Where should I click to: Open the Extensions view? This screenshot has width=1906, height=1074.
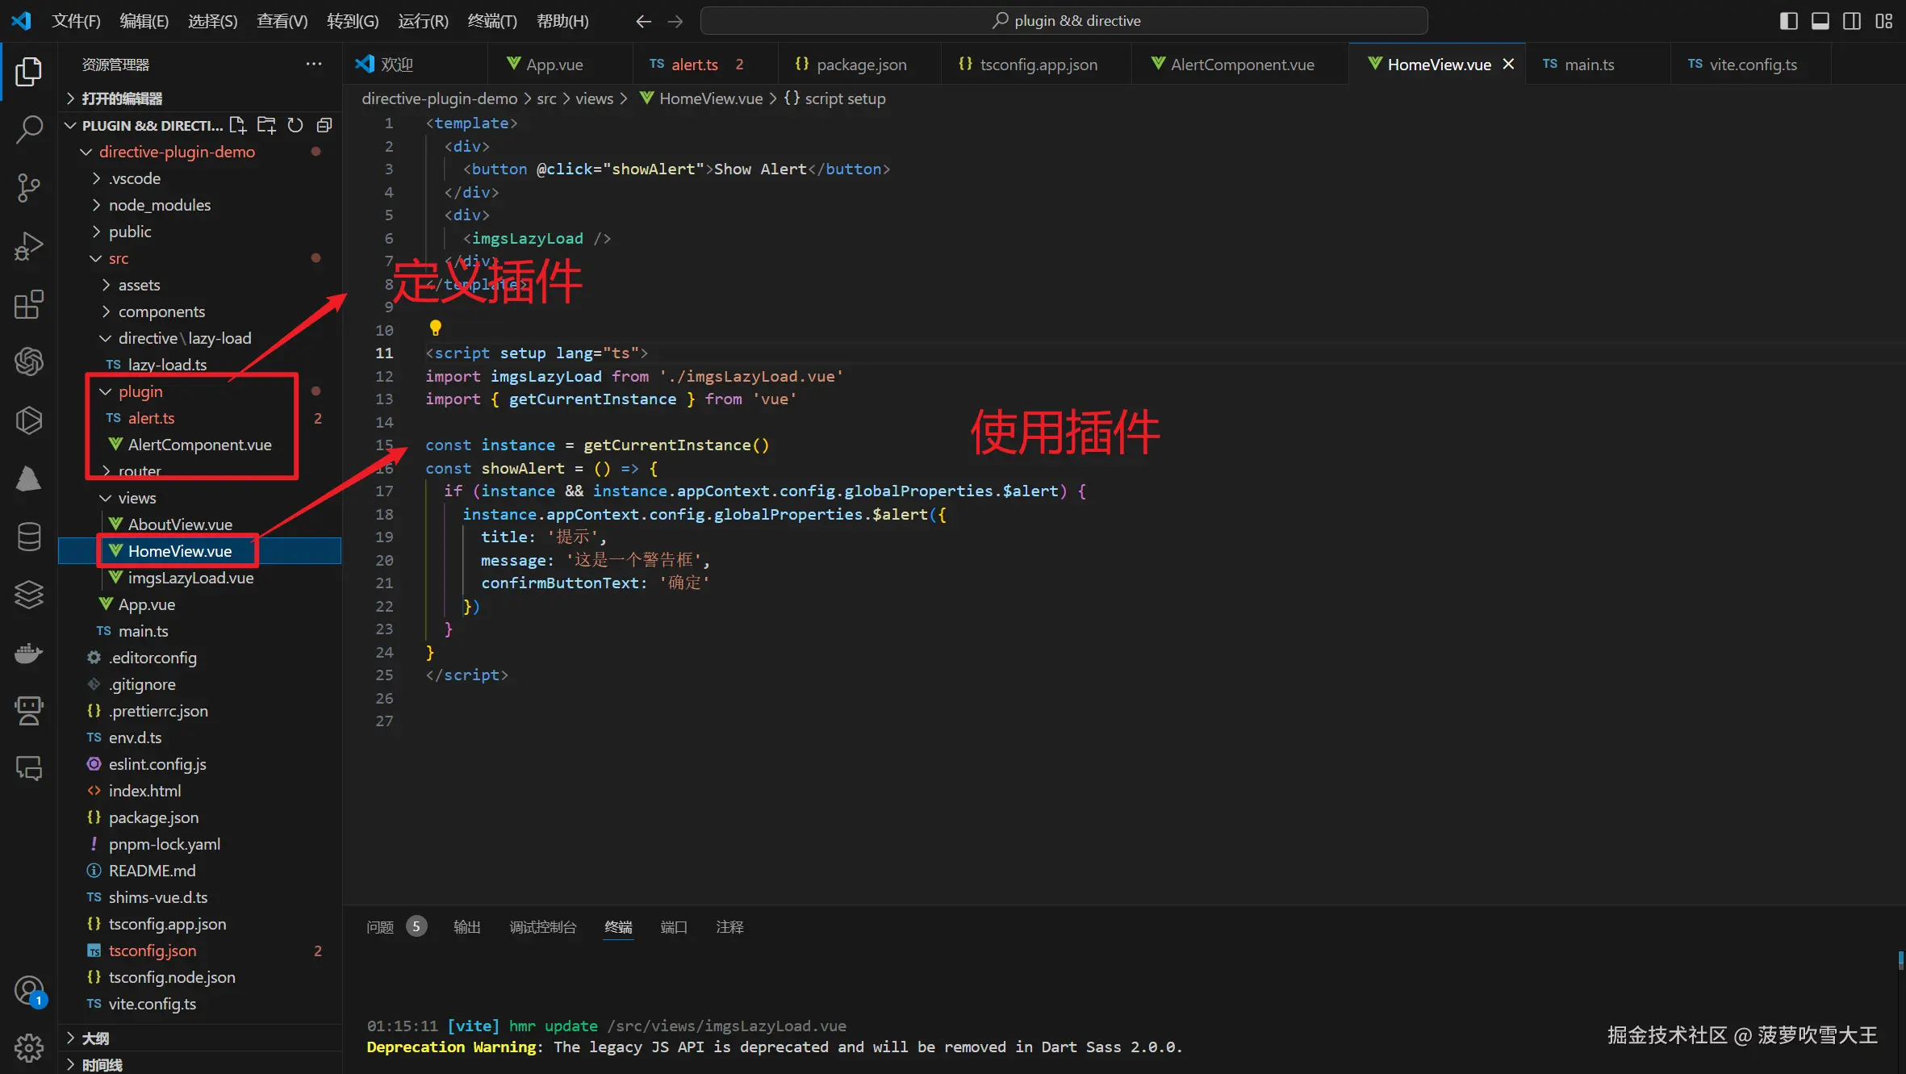29,304
